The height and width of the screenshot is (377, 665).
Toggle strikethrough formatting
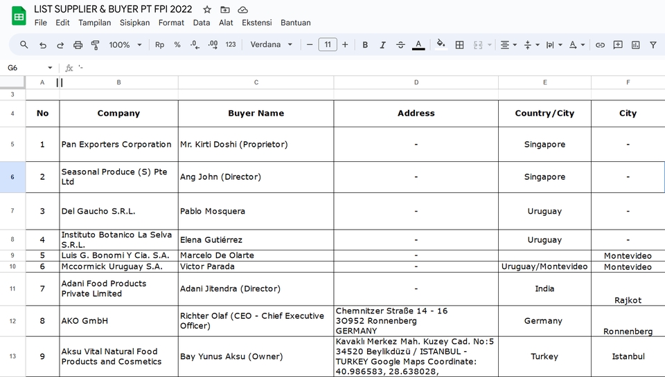click(x=401, y=44)
